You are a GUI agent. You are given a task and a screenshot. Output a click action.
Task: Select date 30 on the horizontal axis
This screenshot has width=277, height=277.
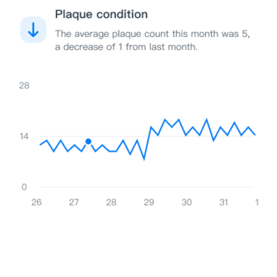pyautogui.click(x=187, y=202)
